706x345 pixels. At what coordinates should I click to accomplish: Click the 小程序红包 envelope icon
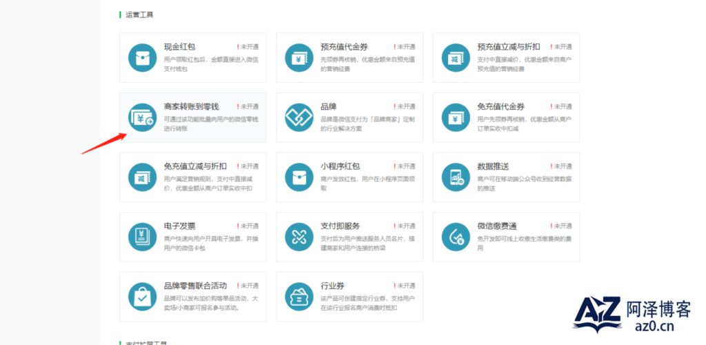point(299,177)
